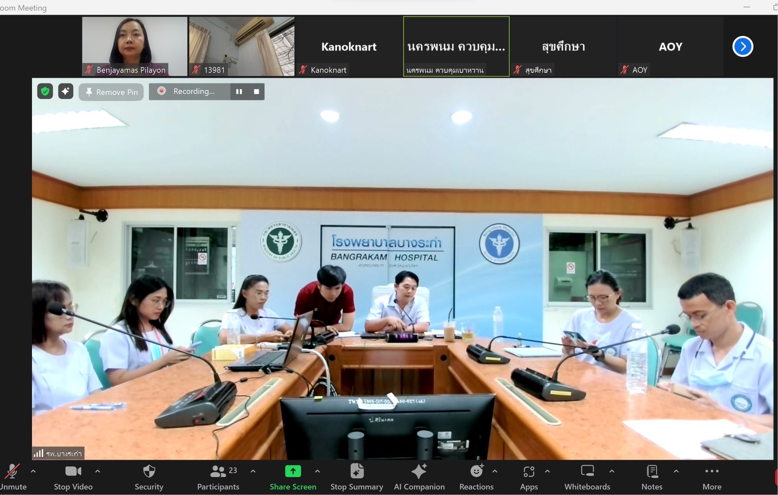Screen dimensions: 778x495
Task: Open the Apps panel
Action: (x=529, y=477)
